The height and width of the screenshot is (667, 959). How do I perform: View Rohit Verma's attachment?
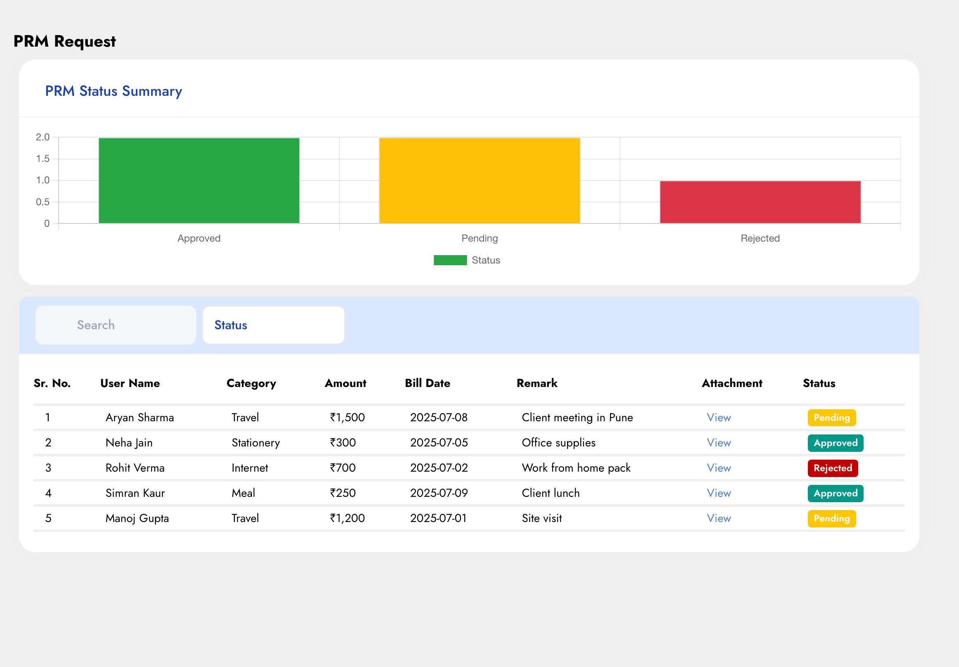click(718, 468)
